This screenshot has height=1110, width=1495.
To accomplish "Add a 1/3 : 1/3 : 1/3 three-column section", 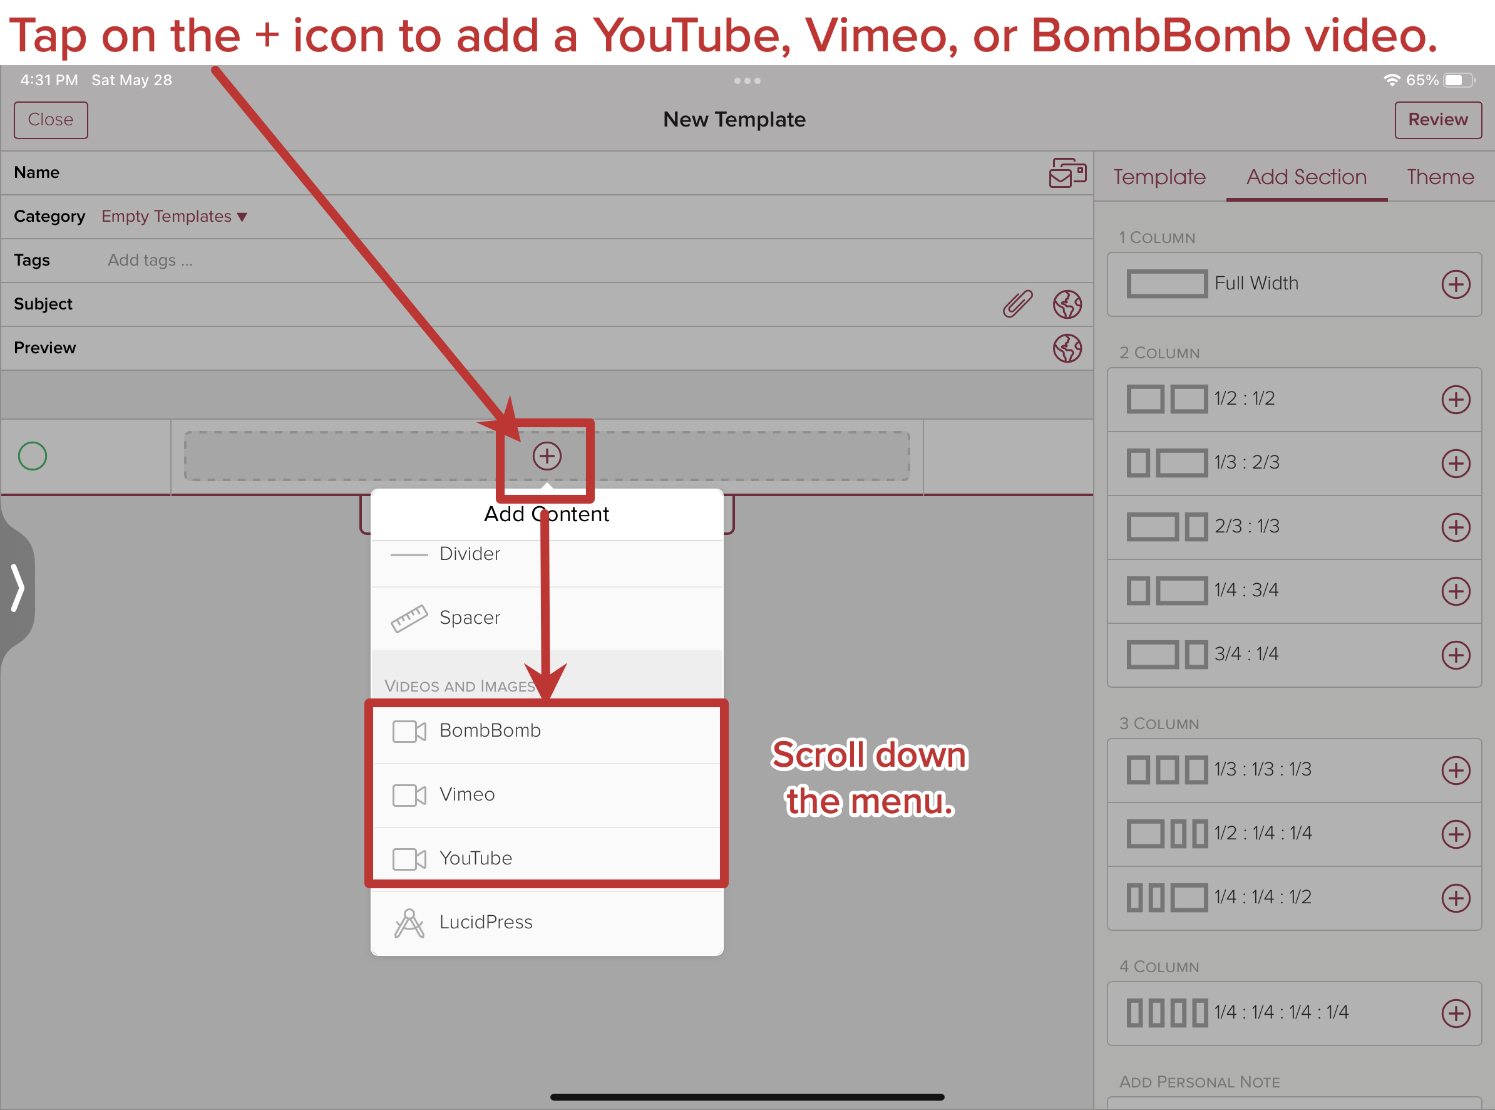I will pyautogui.click(x=1455, y=770).
